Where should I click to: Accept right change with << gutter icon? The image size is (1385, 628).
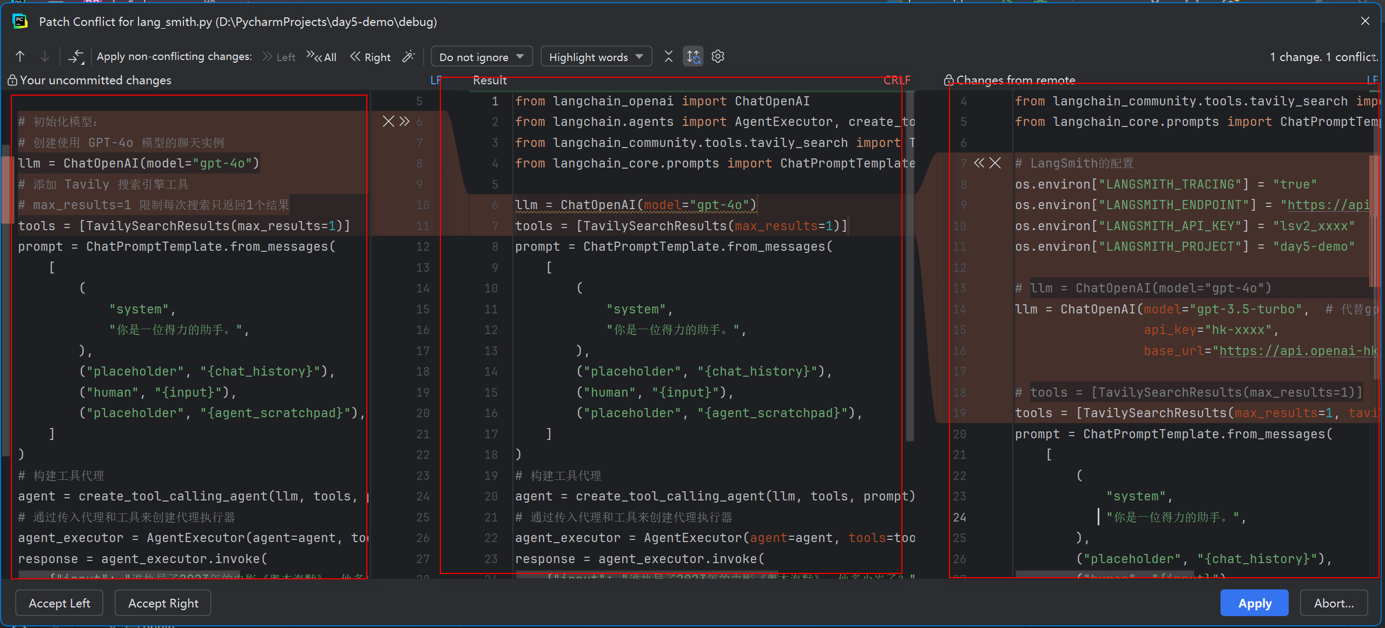(x=979, y=163)
